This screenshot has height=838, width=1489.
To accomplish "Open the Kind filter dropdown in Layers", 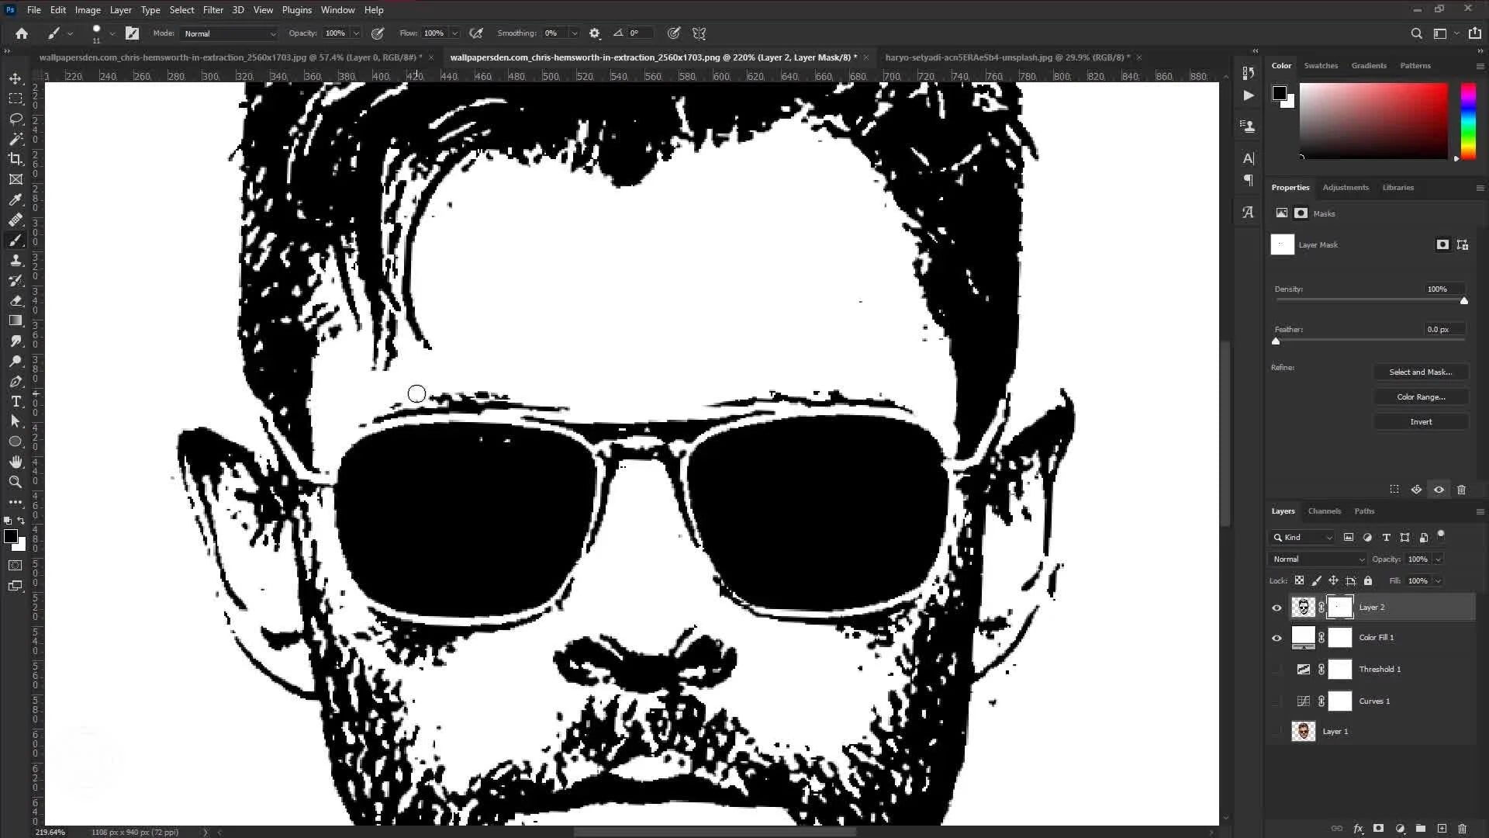I will (1301, 537).
